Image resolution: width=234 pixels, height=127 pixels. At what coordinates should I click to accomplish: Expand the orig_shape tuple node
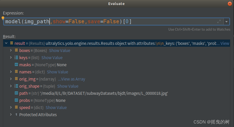point(11,86)
